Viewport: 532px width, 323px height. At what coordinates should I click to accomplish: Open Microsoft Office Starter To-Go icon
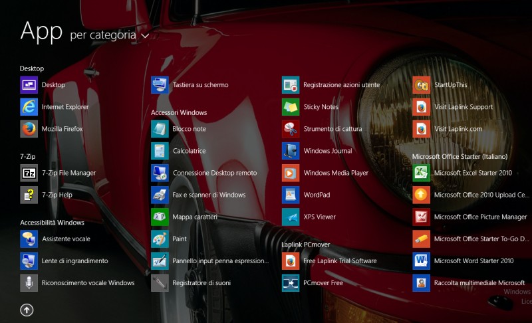pos(422,239)
